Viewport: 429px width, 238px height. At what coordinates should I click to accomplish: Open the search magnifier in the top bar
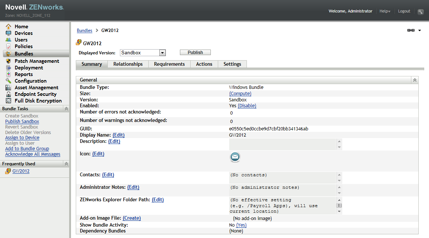click(x=421, y=11)
